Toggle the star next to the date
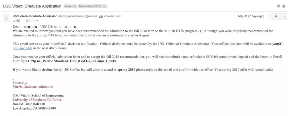 (x=267, y=16)
